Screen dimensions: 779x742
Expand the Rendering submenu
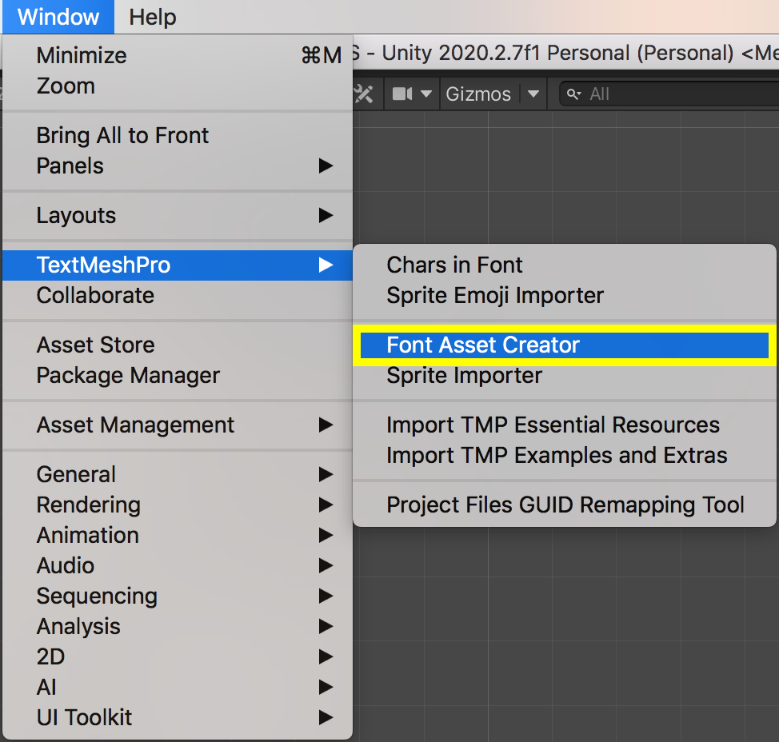(178, 505)
